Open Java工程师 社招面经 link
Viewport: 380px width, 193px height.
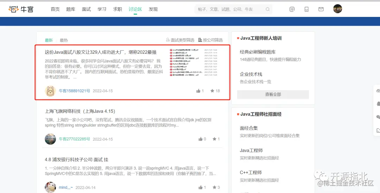click(251, 150)
